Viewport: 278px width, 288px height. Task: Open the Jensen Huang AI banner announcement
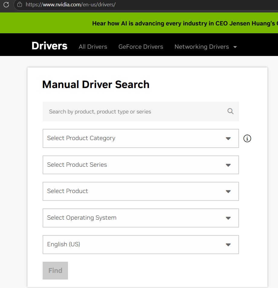click(x=185, y=23)
